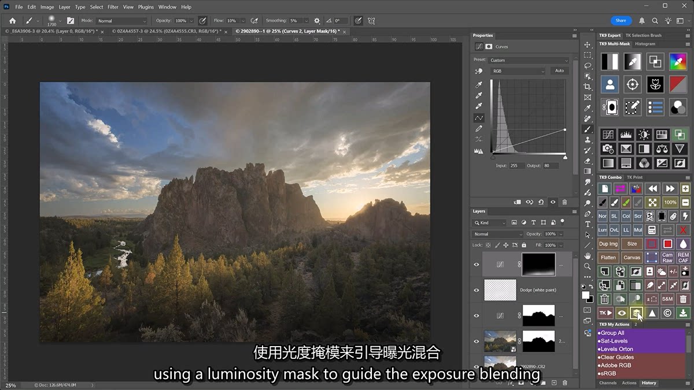This screenshot has height=390, width=694.
Task: Click the TK9 rewind double-arrow icon
Action: click(x=652, y=188)
